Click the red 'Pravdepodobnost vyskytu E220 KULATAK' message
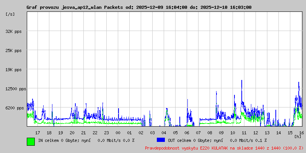The image size is (306, 153). (186, 148)
